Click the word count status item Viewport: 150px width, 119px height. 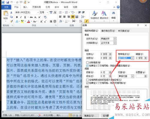coord(25,115)
